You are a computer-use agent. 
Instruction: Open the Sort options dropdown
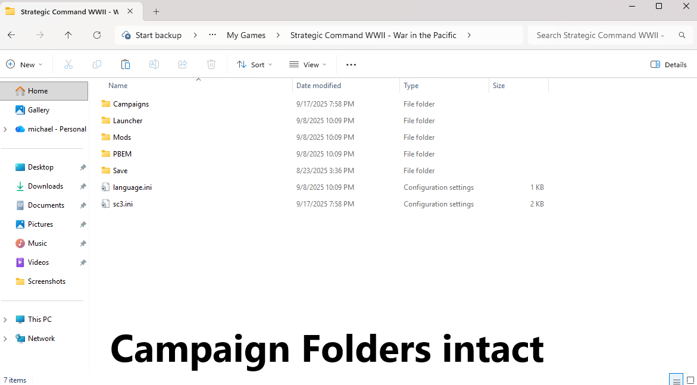pyautogui.click(x=255, y=64)
